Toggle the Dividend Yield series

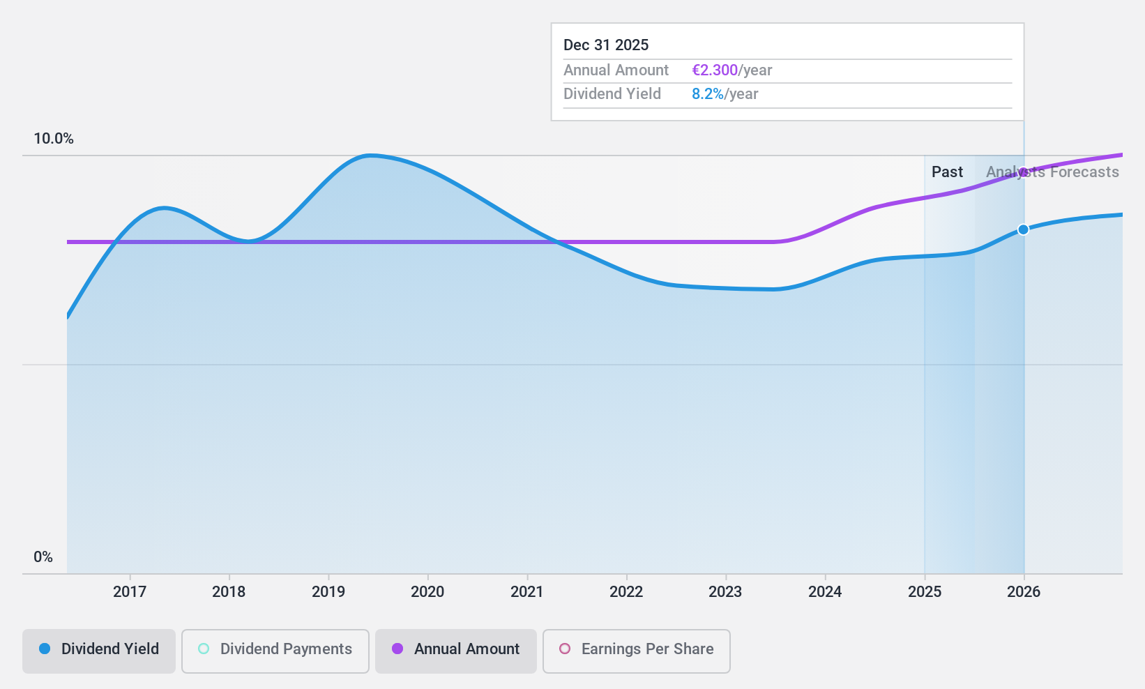coord(99,651)
